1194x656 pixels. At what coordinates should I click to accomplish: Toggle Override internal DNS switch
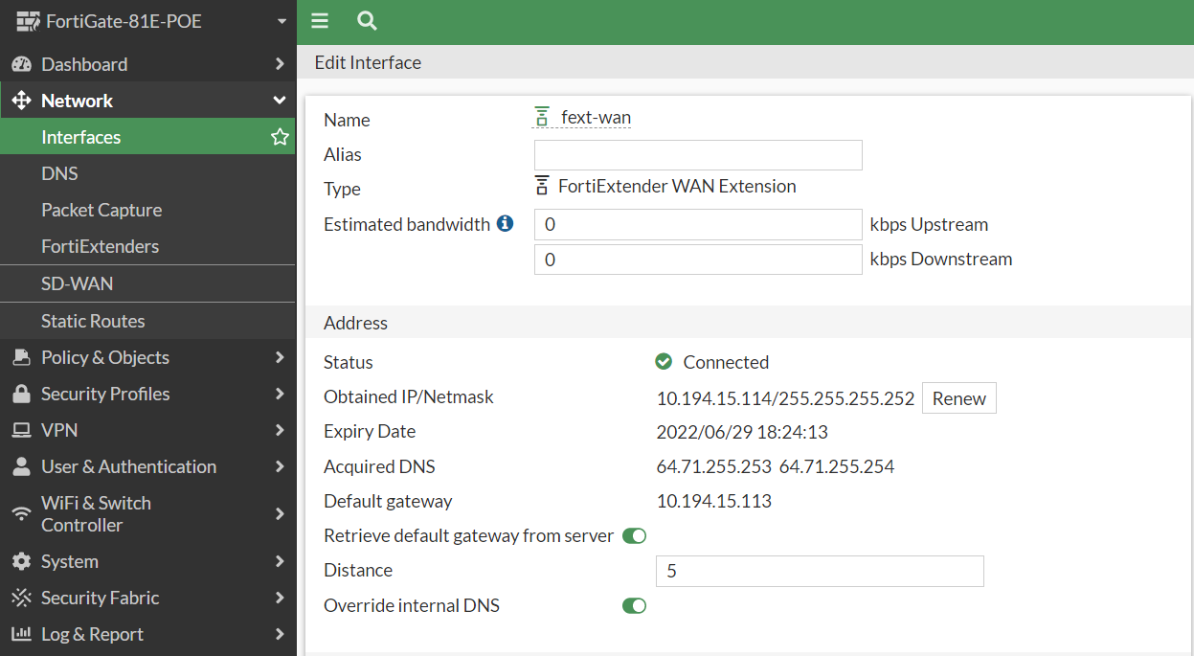point(634,606)
